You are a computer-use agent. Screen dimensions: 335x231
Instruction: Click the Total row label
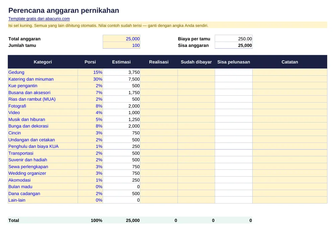[14, 220]
